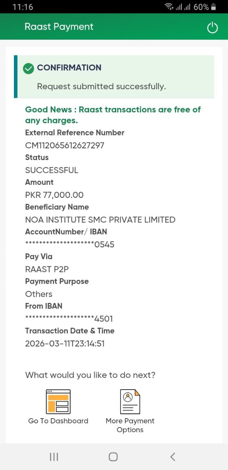Tap the transaction date and time value

[65, 344]
